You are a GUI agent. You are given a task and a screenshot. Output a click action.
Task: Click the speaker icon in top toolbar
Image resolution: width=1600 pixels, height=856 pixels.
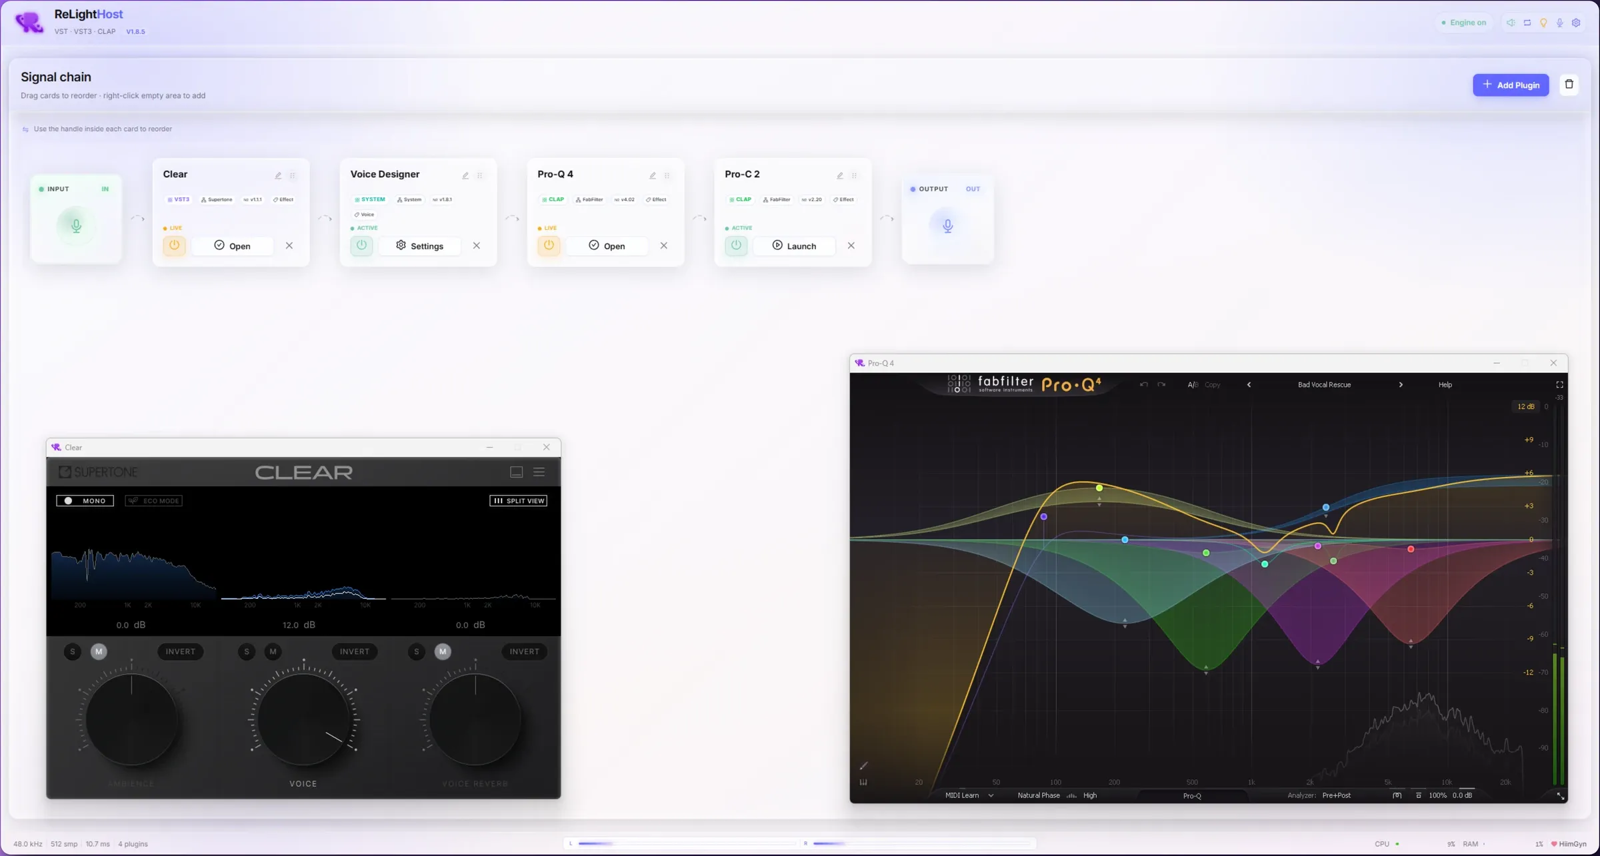coord(1511,23)
